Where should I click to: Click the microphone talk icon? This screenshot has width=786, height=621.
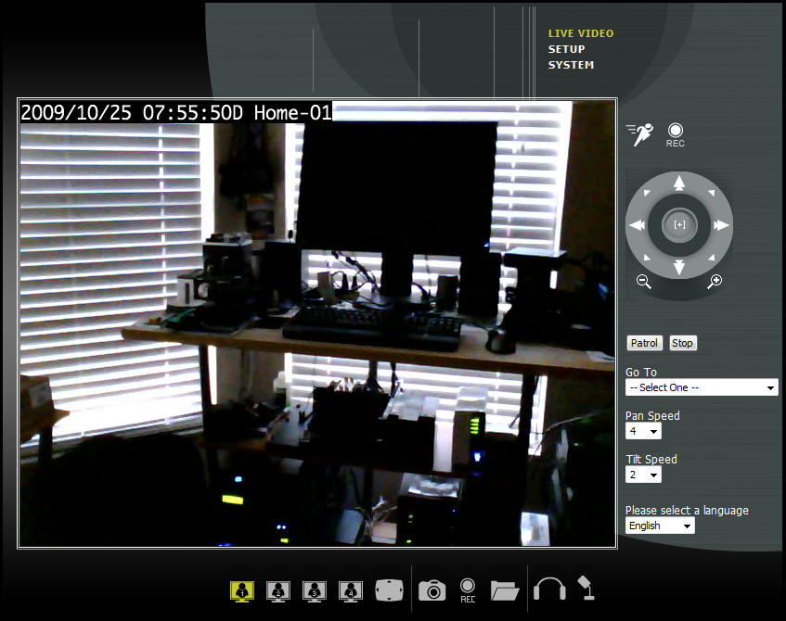(x=585, y=588)
